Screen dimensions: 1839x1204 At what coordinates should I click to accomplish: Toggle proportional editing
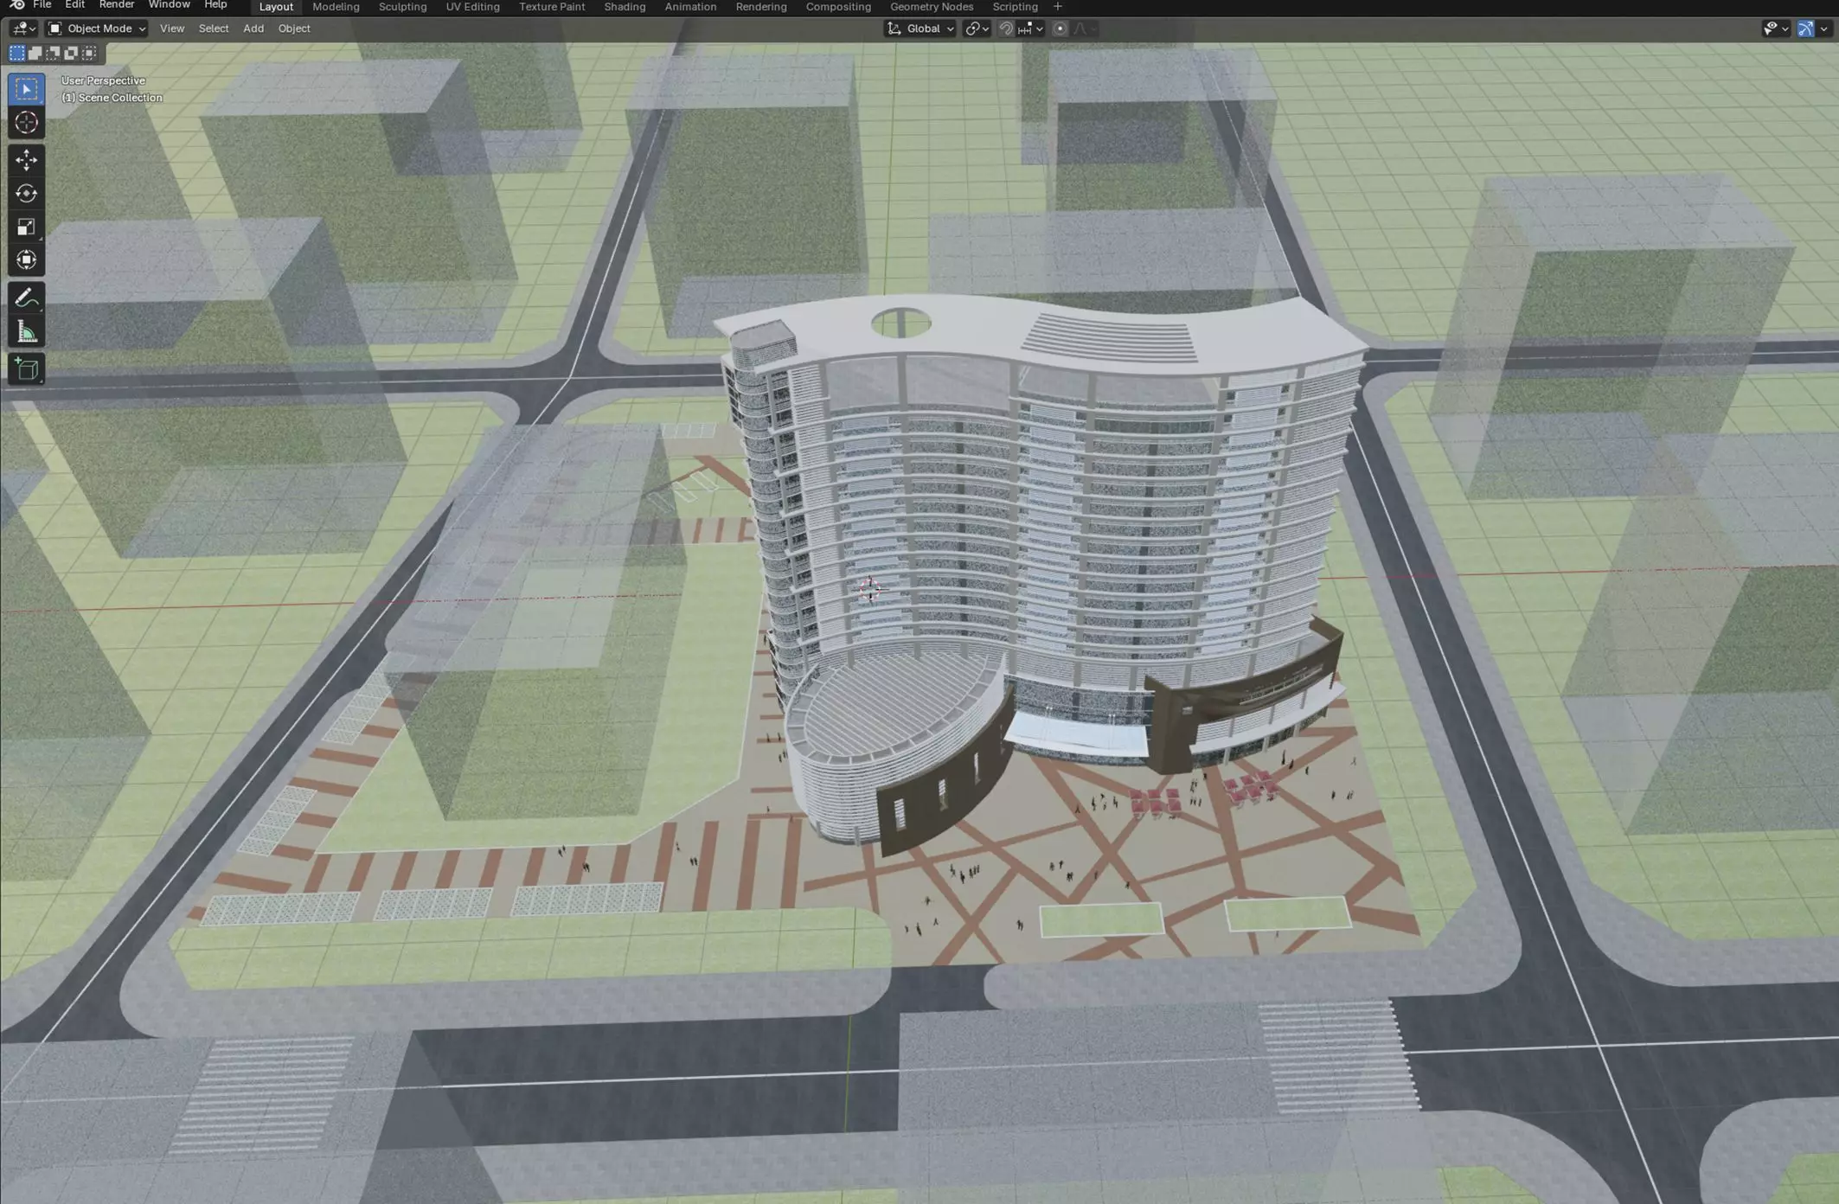point(1060,29)
